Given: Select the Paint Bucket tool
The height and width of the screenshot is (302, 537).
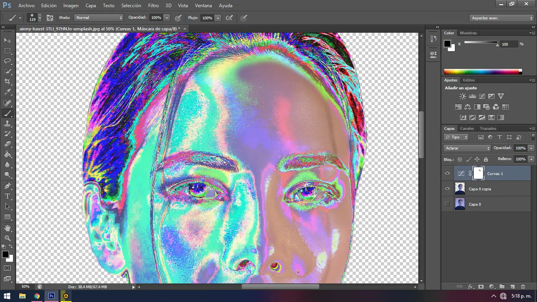Looking at the screenshot, I should point(8,154).
